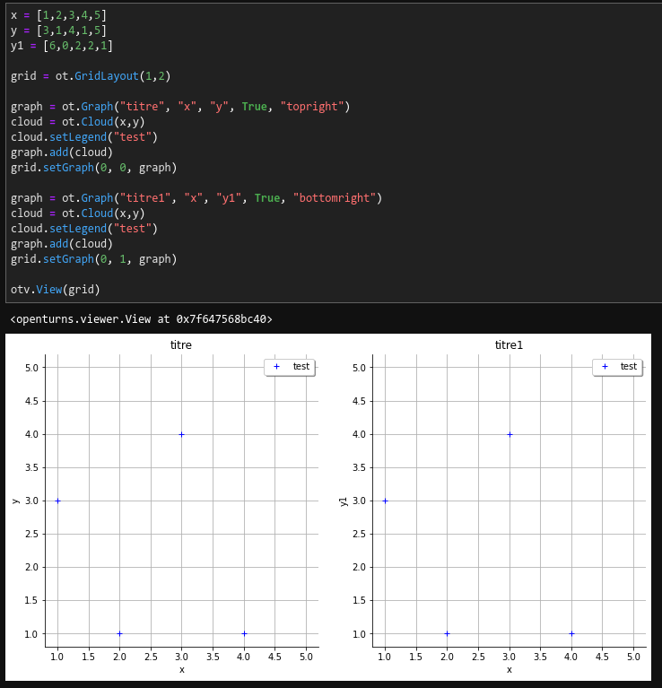
Task: Click the line "otv.View(grid)"
Action: [56, 290]
